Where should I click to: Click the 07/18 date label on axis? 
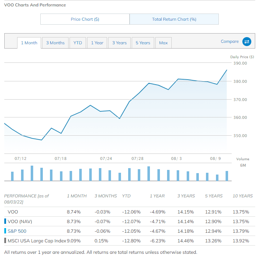pos(61,158)
